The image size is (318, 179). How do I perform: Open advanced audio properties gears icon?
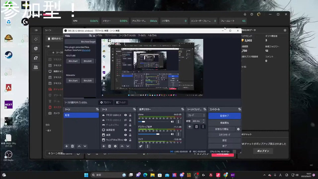point(141,146)
